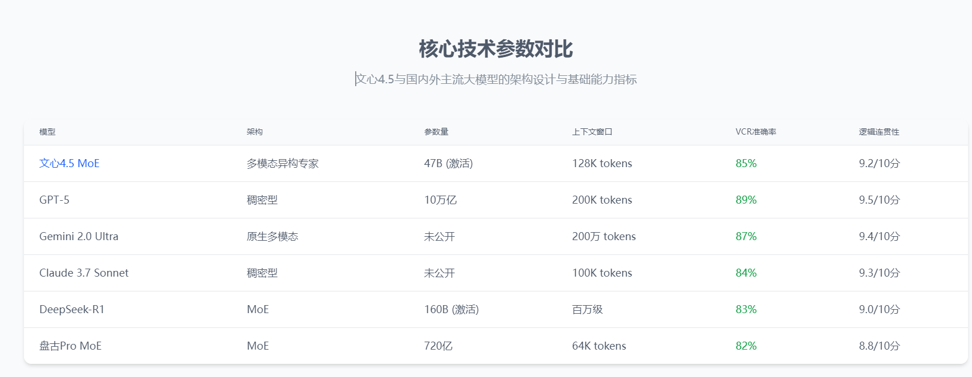Select the 83% VCR accuracy value

746,309
